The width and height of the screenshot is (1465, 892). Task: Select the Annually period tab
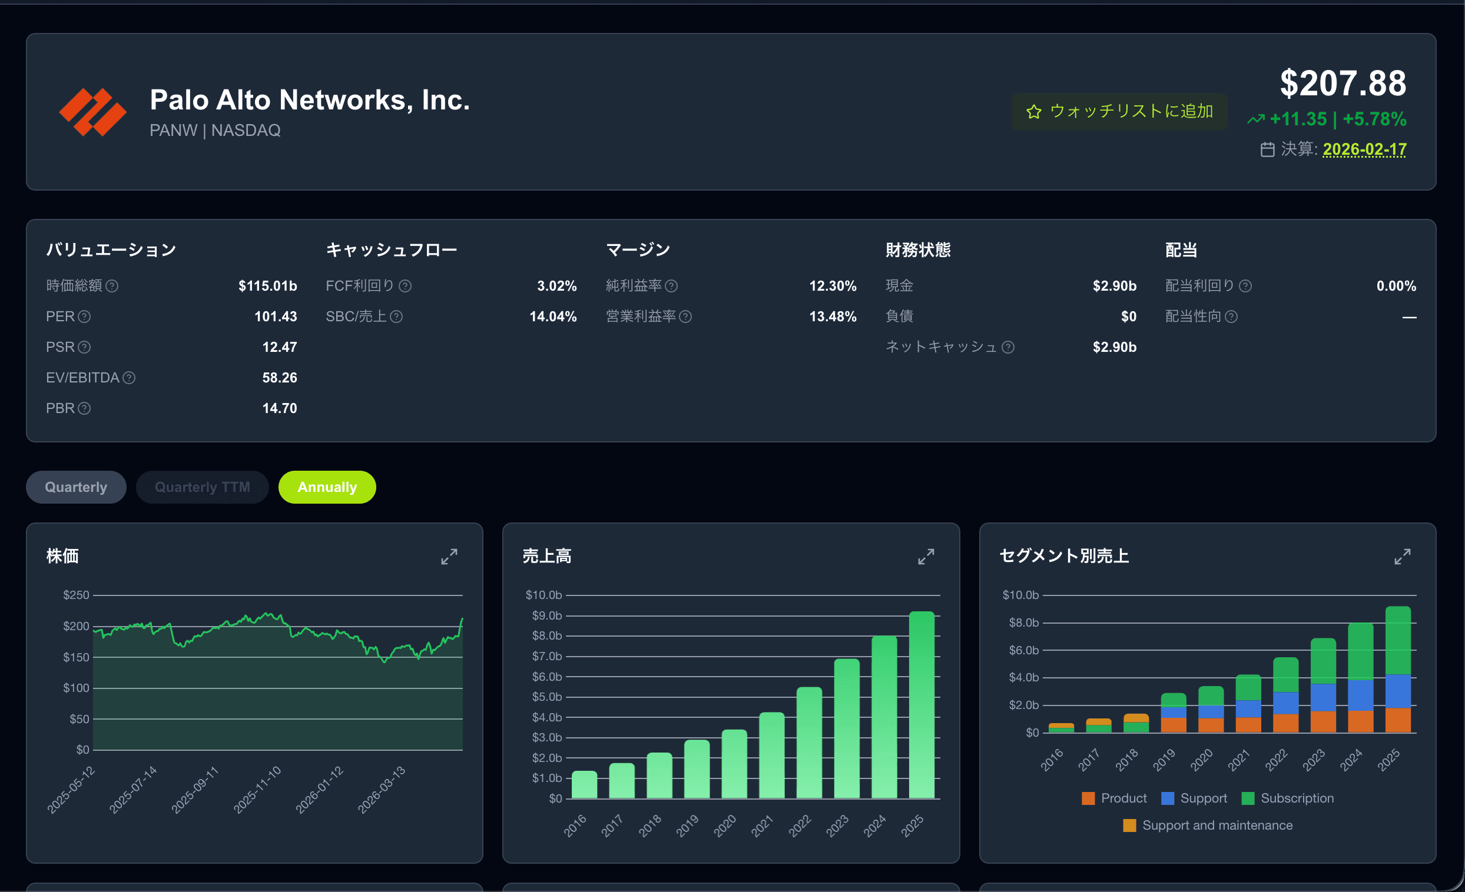pos(327,487)
